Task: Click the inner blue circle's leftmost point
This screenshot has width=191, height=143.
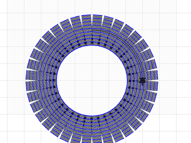Action: click(57, 81)
